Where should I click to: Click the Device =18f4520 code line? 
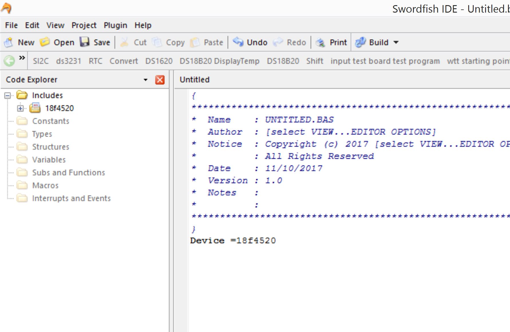[x=233, y=240]
